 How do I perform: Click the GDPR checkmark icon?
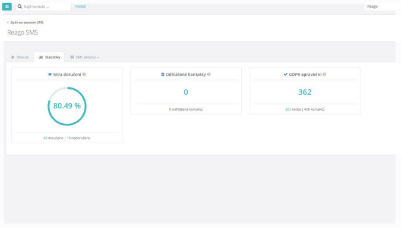pyautogui.click(x=285, y=74)
